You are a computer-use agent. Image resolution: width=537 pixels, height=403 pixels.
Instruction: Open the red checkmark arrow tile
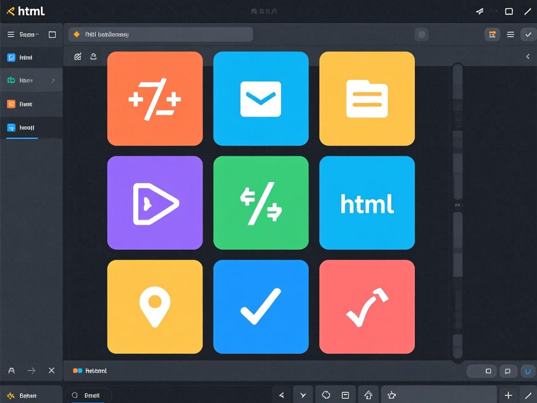[367, 307]
